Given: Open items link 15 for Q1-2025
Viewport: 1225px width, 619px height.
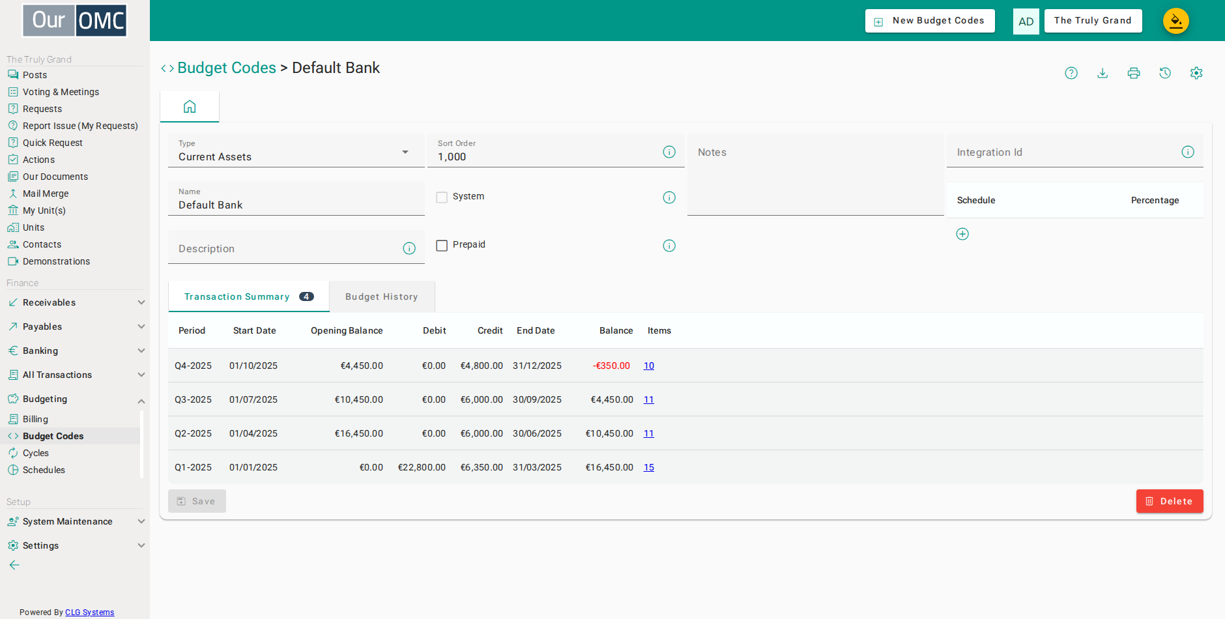Looking at the screenshot, I should coord(649,467).
